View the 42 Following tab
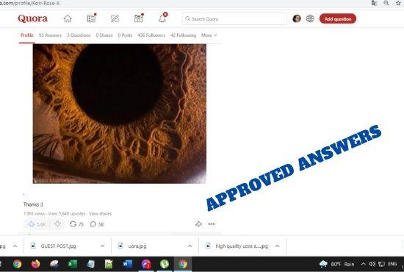The image size is (404, 272). pyautogui.click(x=183, y=35)
